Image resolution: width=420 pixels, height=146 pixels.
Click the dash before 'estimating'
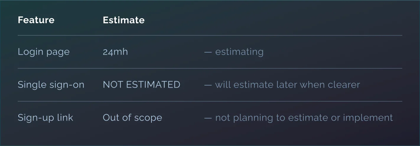[x=208, y=52]
